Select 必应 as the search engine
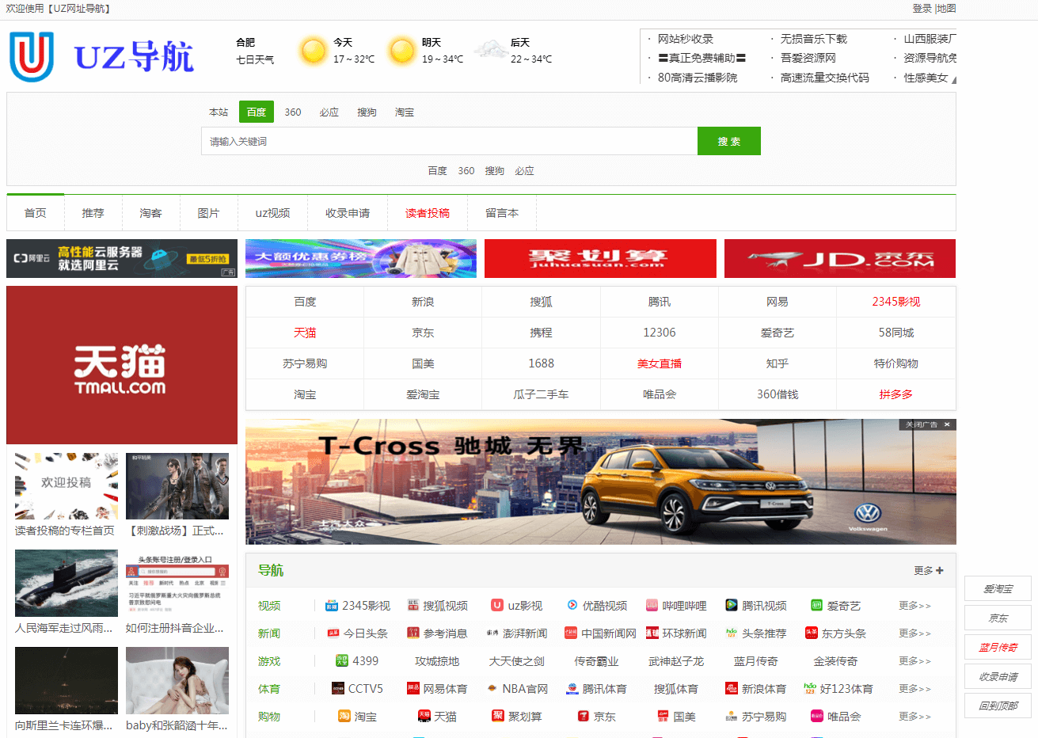Image resolution: width=1038 pixels, height=738 pixels. click(x=329, y=112)
